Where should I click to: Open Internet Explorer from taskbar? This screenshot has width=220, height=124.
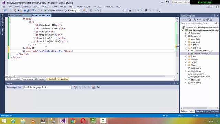(x=13, y=121)
